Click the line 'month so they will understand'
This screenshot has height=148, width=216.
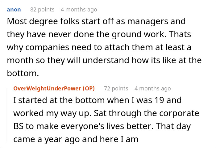pos(104,60)
